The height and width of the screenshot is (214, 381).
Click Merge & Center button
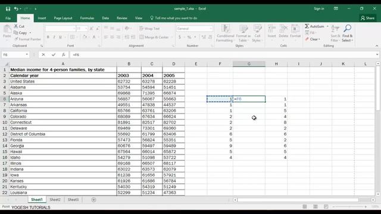(x=154, y=37)
